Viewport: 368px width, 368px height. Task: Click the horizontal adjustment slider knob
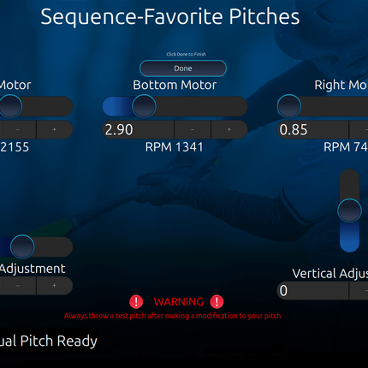[x=22, y=246]
